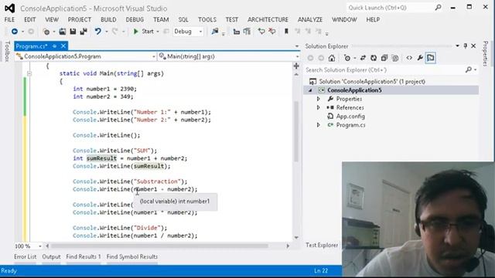Viewport: 495px width, 278px height.
Task: Close the Solution Explorer panel
Action: (x=473, y=46)
